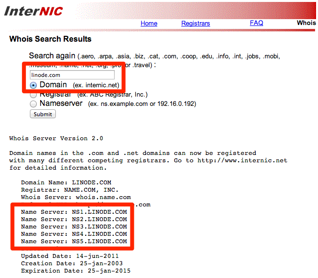Viewport: 318px width, 278px height.
Task: Select the Whois navigation item
Action: [306, 23]
